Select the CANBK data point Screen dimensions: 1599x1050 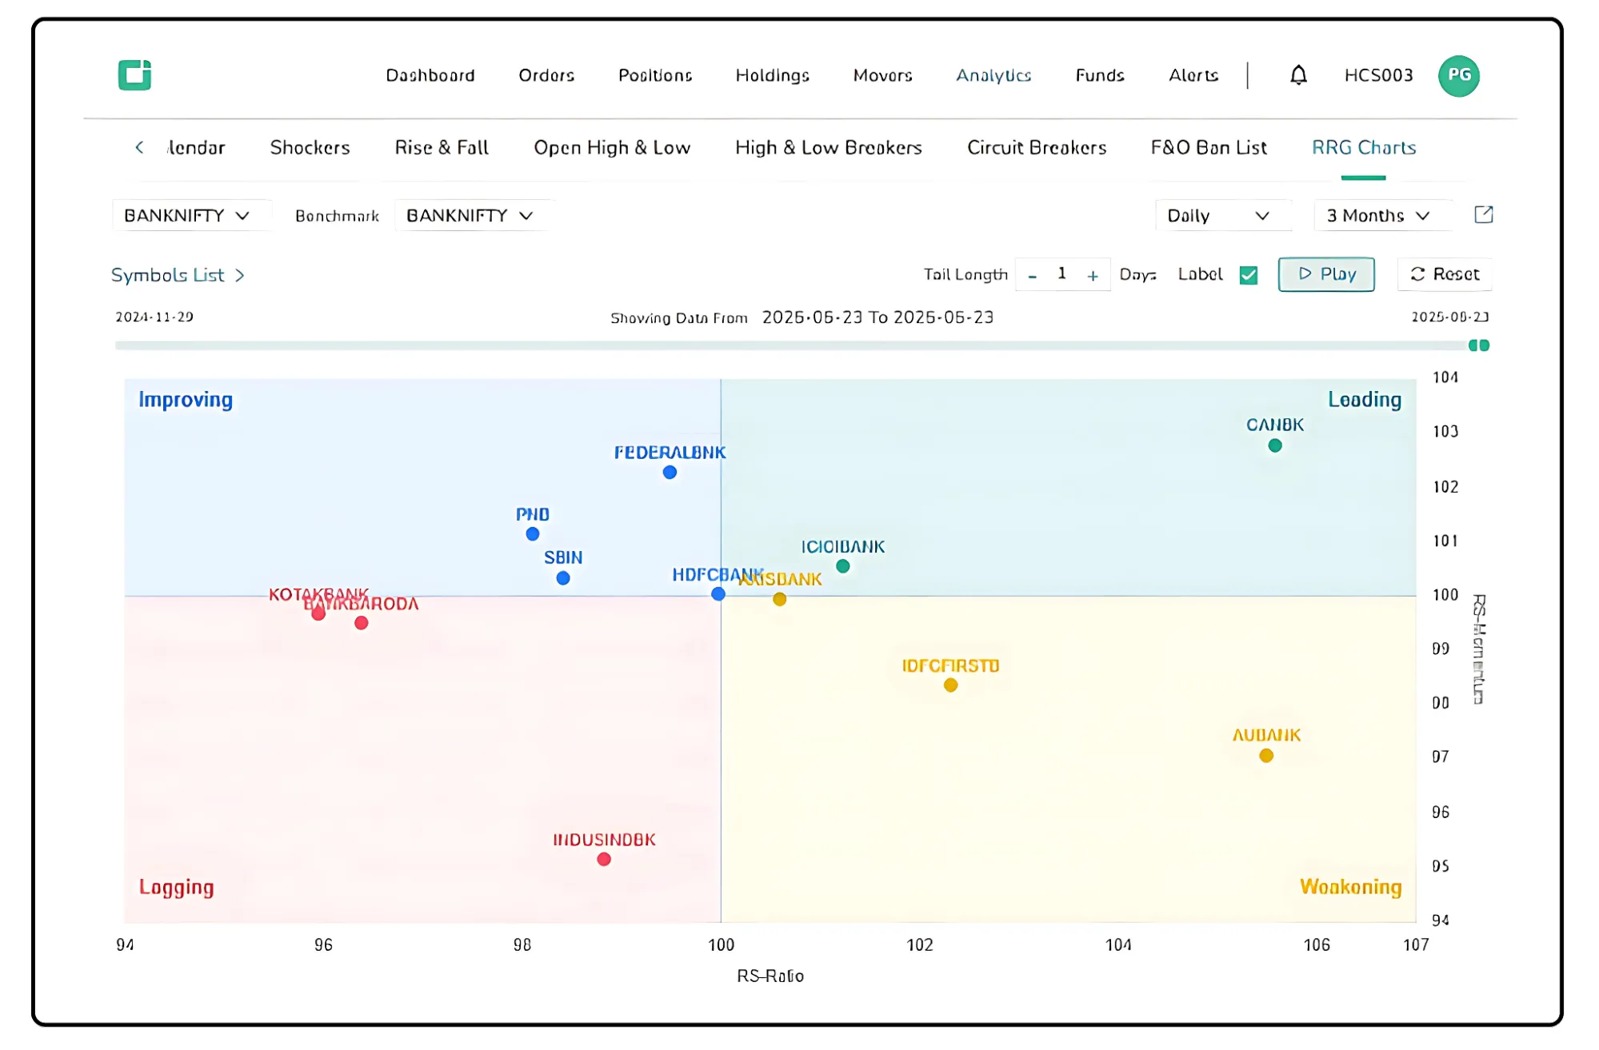(1275, 445)
